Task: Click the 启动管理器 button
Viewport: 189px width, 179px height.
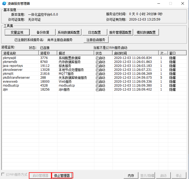Action: point(40,176)
